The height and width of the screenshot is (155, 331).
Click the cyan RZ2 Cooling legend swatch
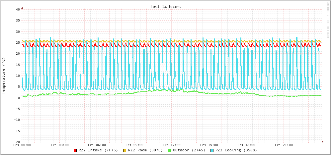click(x=212, y=150)
